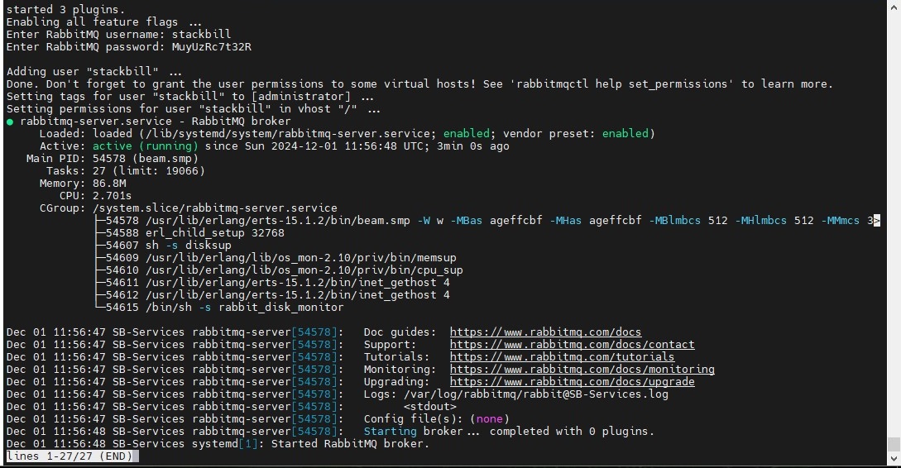Open the rabbitmq.com/docs/monitoring link

[582, 370]
